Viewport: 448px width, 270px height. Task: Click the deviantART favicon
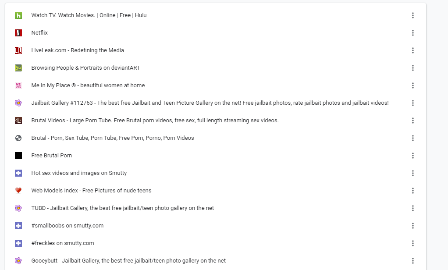point(18,68)
